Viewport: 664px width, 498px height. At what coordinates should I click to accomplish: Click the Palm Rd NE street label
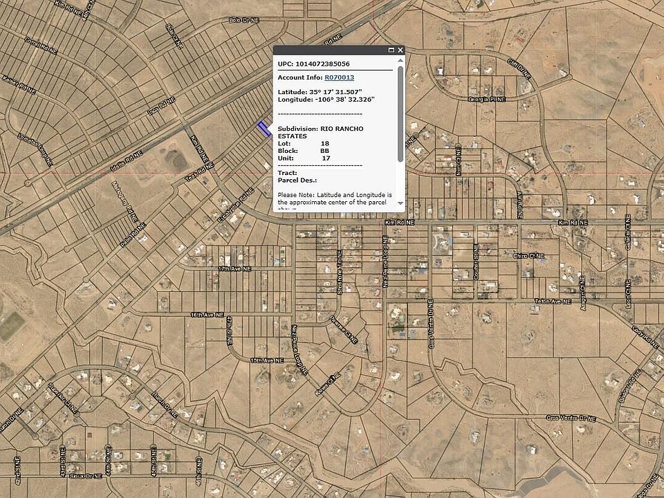pyautogui.click(x=133, y=235)
